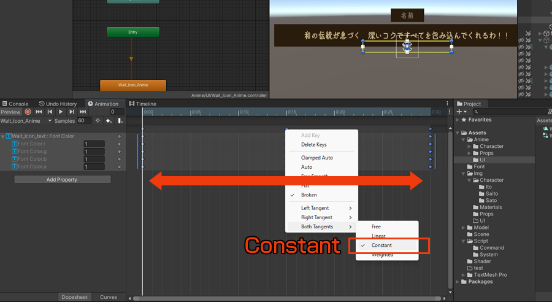552x302 pixels.
Task: Toggle the Broken tangent option
Action: [309, 195]
